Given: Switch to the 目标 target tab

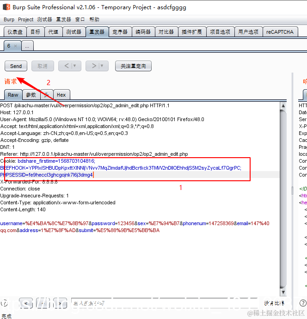Looking at the screenshot, I should click(36, 32).
